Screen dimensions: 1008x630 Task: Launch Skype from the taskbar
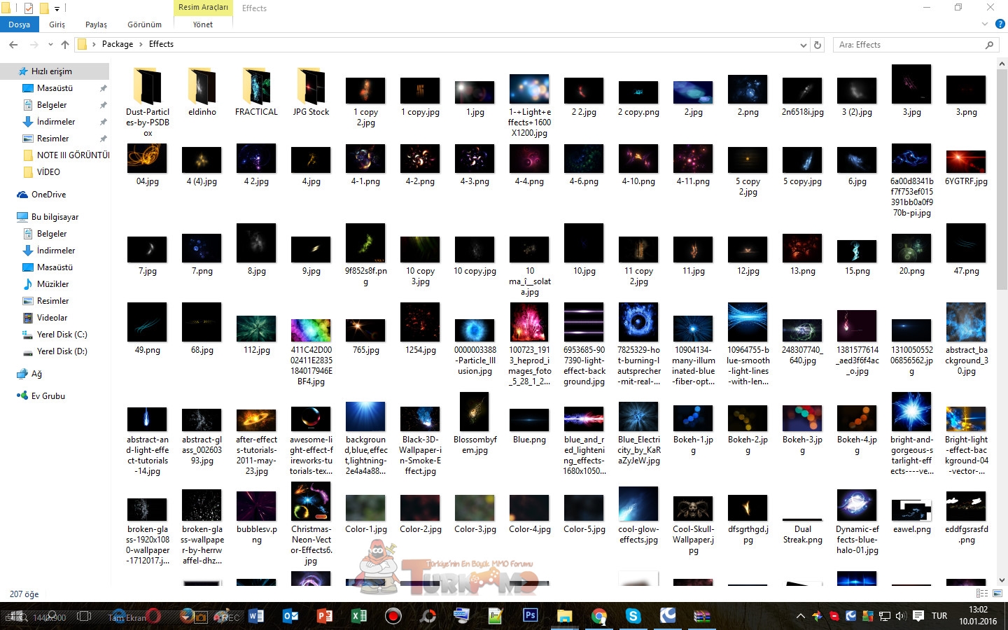coord(633,616)
